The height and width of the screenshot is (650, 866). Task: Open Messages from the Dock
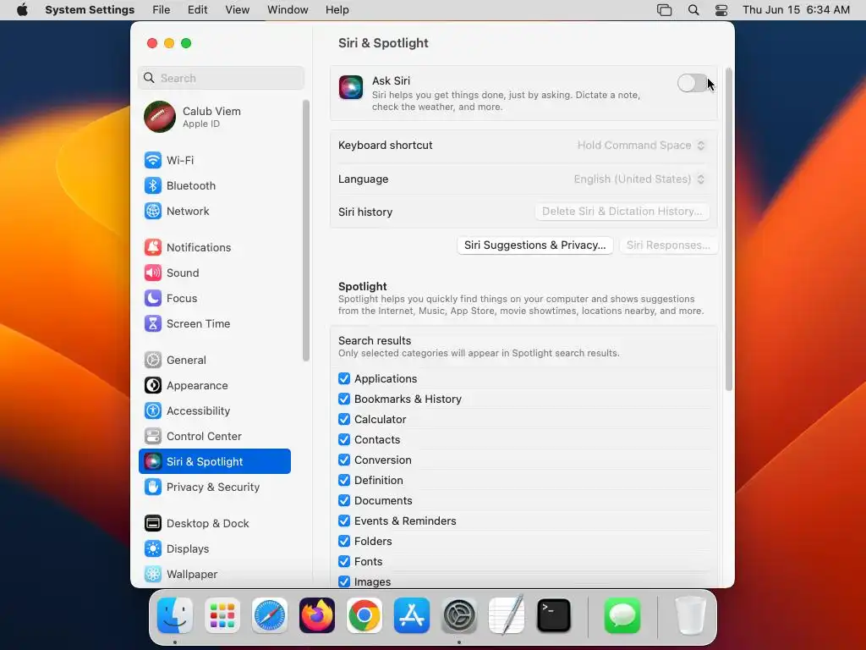[x=622, y=615]
